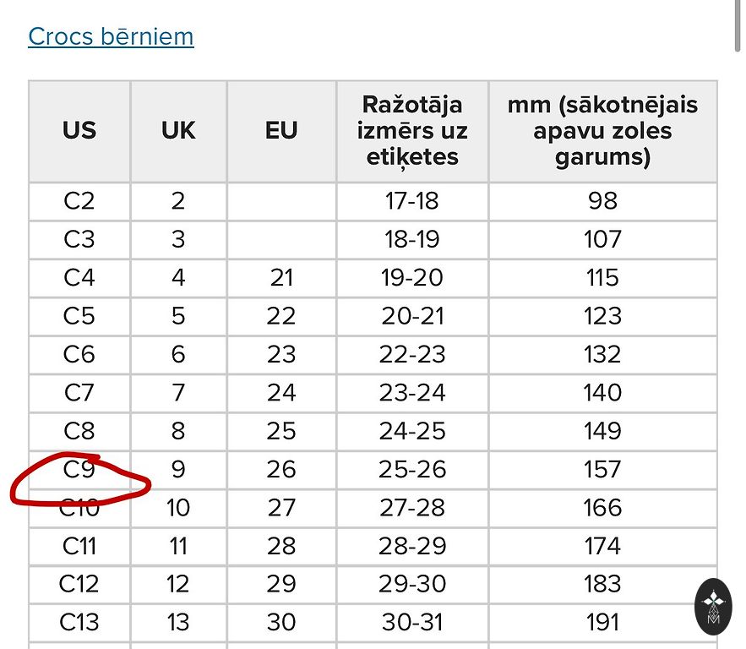This screenshot has height=649, width=746.
Task: Select the C13 cell in the US column
Action: tap(79, 622)
